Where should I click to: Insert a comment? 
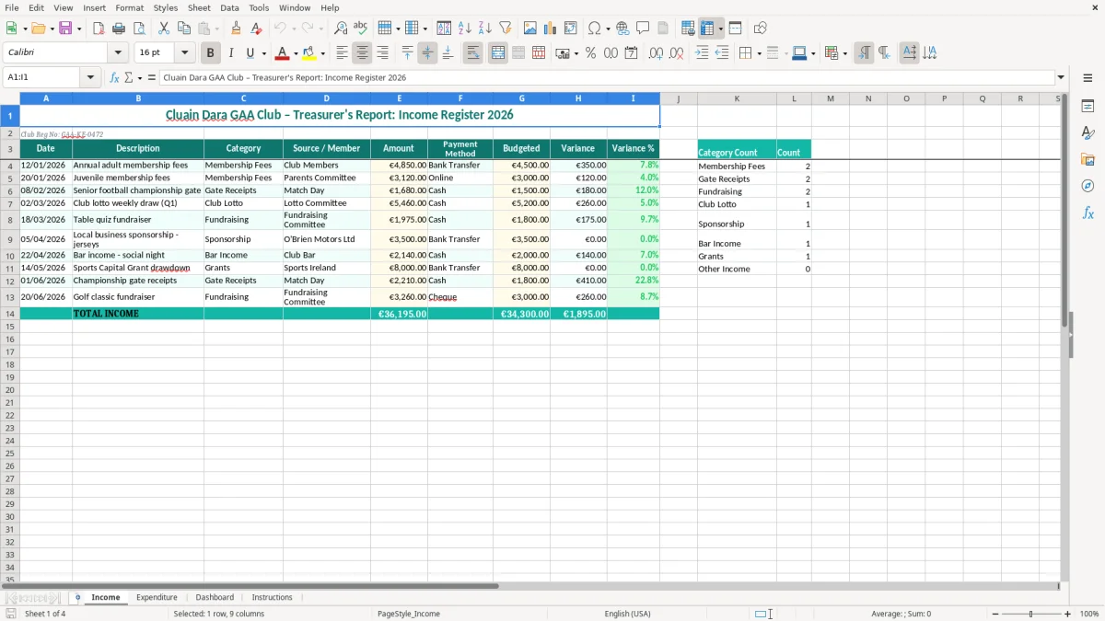[643, 29]
